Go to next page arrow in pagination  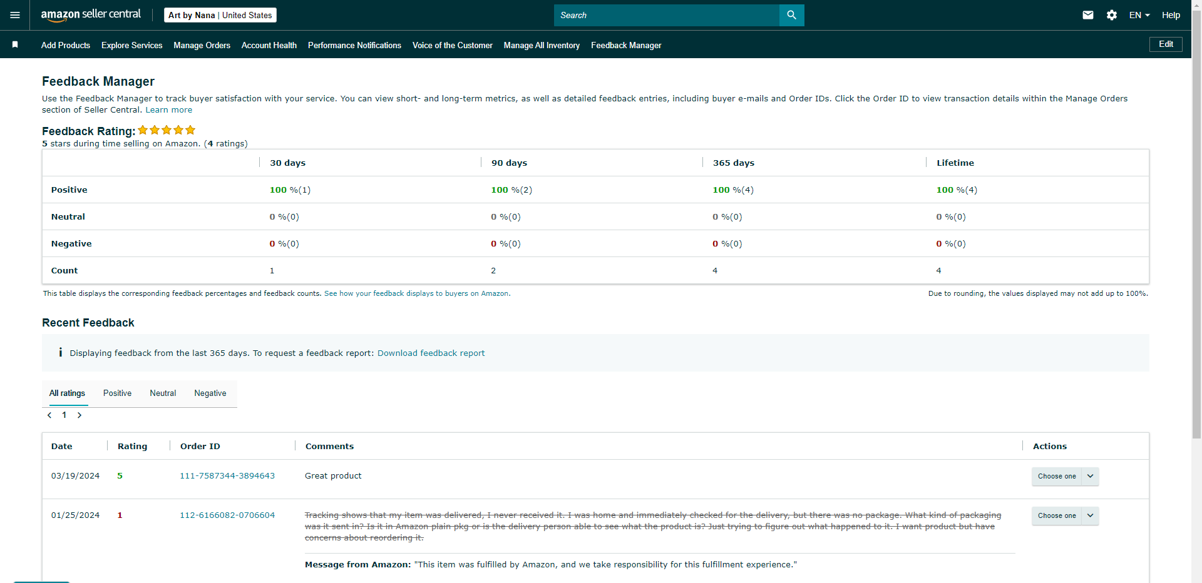(x=80, y=415)
